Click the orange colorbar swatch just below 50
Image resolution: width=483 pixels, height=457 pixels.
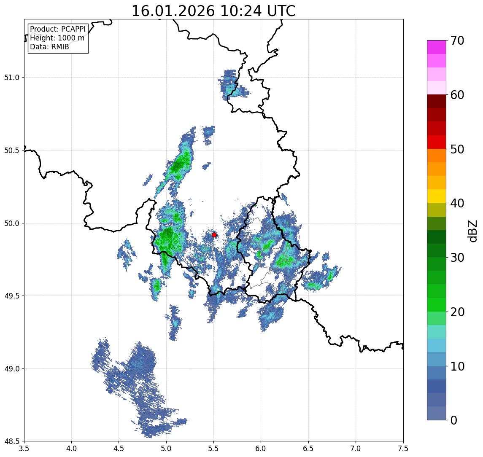(437, 156)
